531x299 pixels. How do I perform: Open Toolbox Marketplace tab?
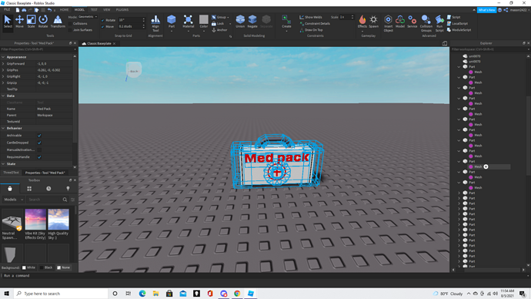tap(10, 189)
